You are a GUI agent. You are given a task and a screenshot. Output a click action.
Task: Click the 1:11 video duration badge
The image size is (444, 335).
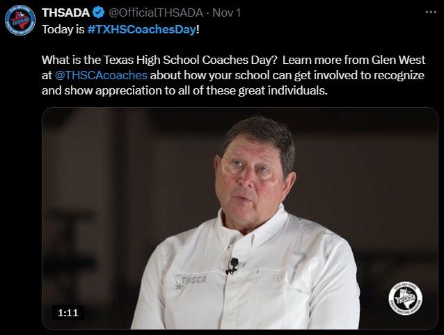tap(67, 312)
